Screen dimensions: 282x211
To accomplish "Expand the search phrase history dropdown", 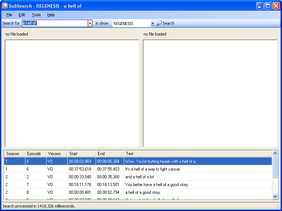I will click(90, 23).
